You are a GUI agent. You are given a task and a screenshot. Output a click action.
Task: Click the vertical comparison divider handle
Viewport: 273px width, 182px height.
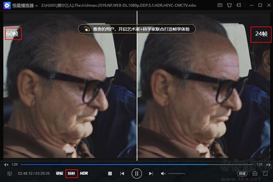tap(137, 86)
